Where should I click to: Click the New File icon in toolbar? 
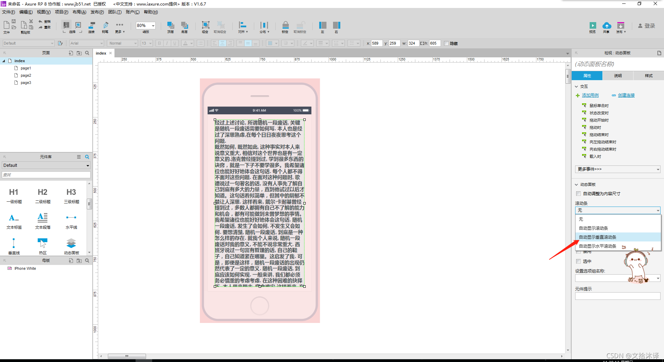pos(6,25)
